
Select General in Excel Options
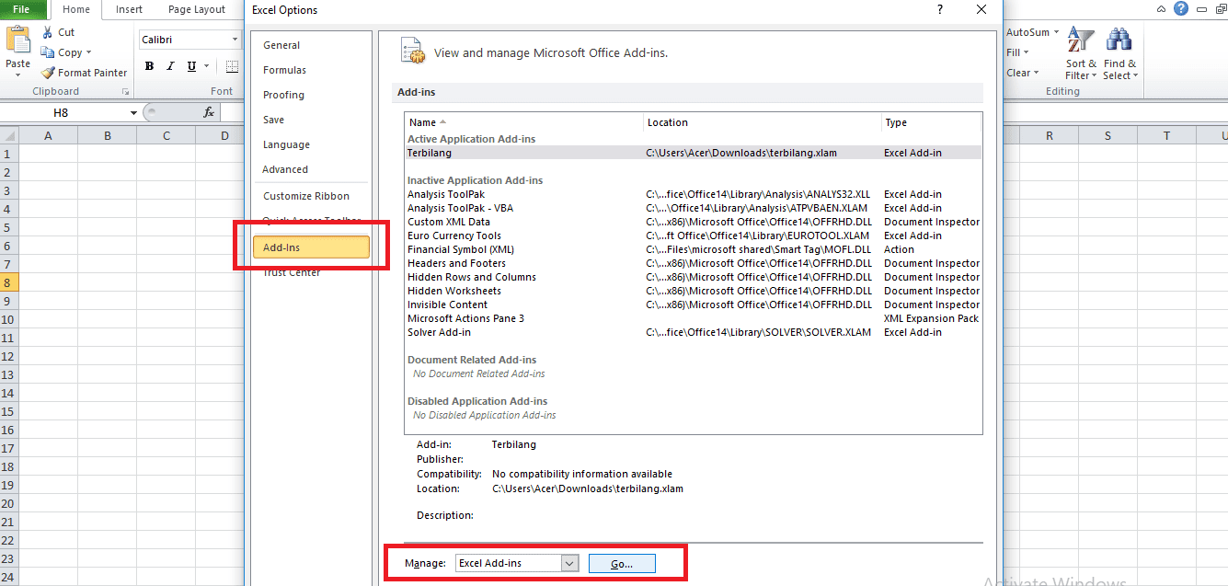(x=311, y=45)
